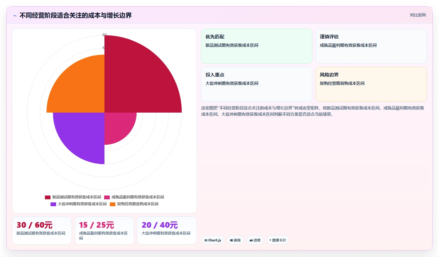Toggle purple legend swatch 大促冲刺期有效获客成本区间

click(53, 204)
